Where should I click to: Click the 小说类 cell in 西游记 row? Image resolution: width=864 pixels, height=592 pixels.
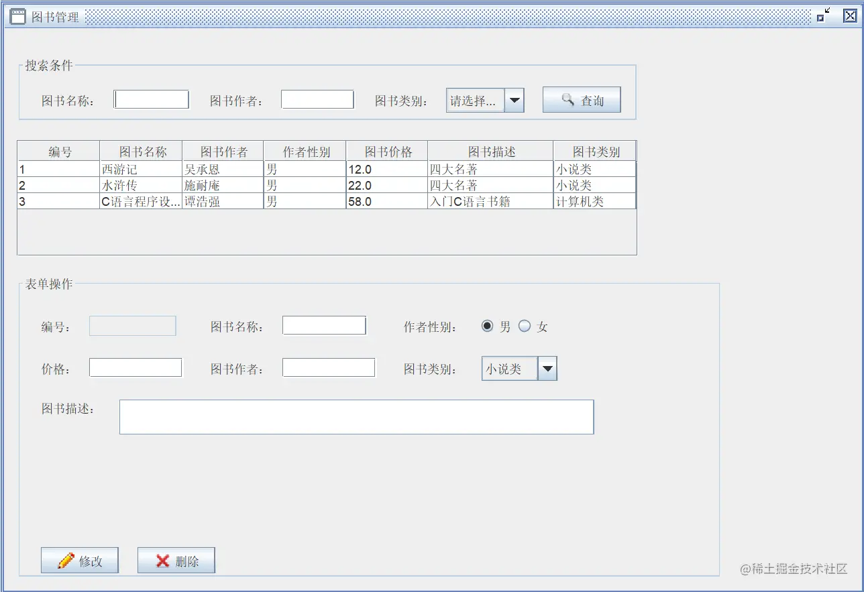point(595,170)
